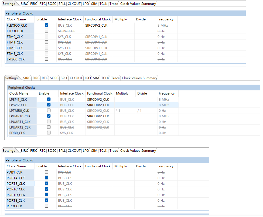Select the LPI2C0_CLK clock name cell
Screen dimensions: 263x217
[20, 59]
